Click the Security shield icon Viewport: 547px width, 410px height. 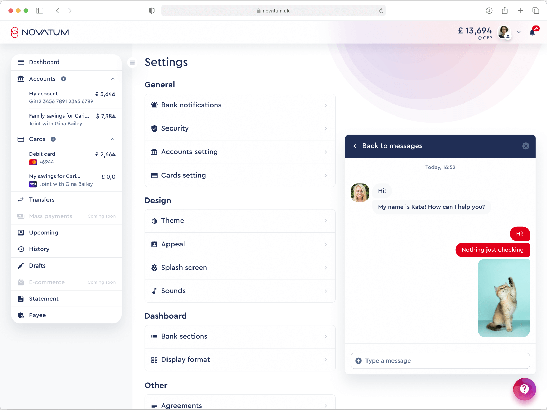(x=154, y=128)
